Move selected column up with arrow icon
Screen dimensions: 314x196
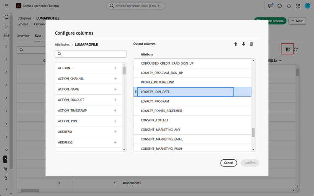236,44
